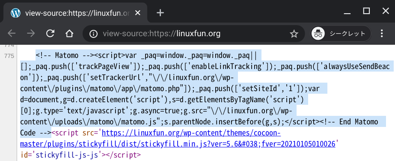View site information icon in address bar
This screenshot has width=395, height=161.
93,34
